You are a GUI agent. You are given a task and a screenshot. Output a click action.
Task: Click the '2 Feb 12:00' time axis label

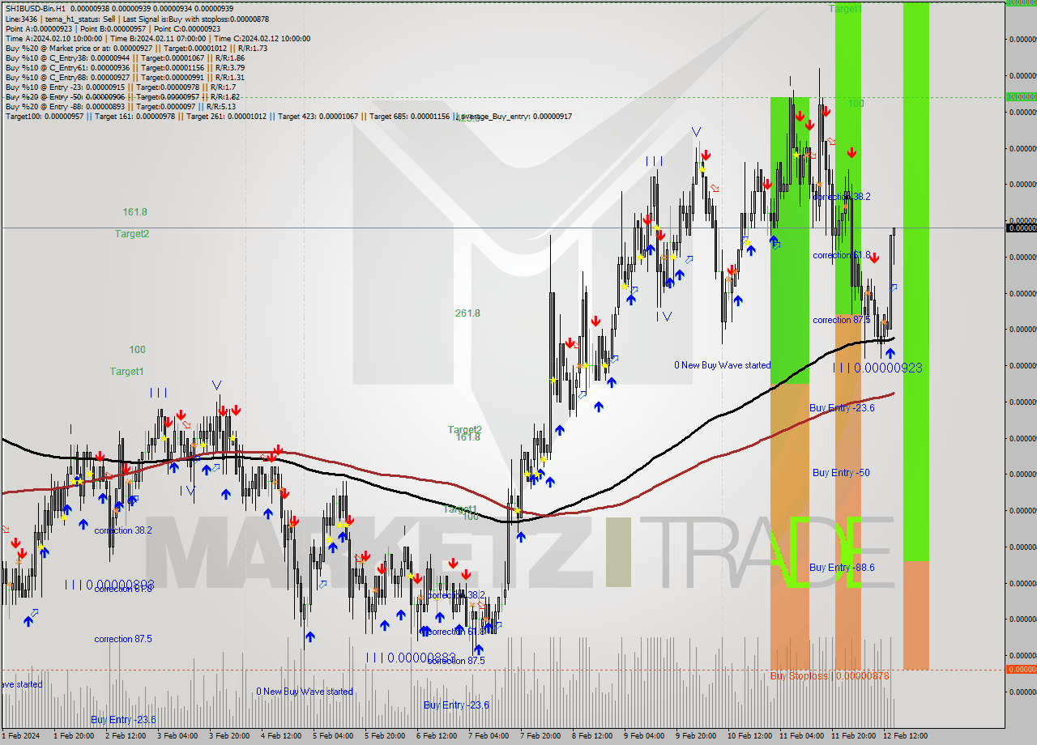pos(126,735)
